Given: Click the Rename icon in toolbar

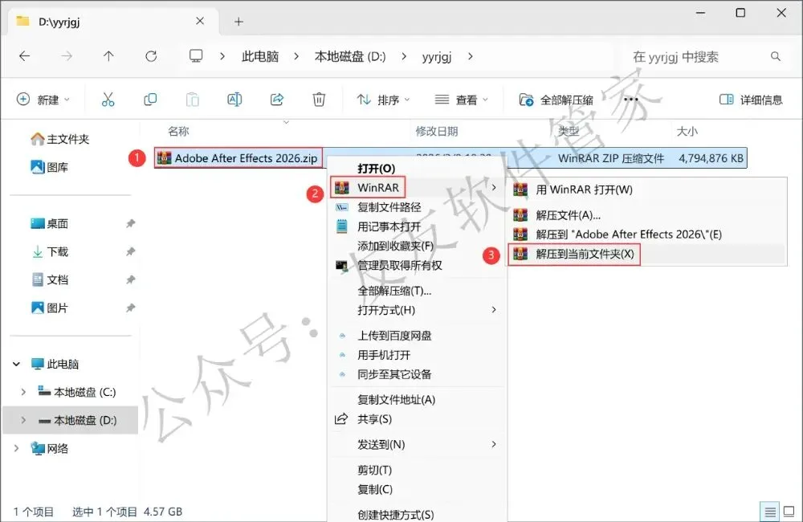Looking at the screenshot, I should tap(234, 100).
